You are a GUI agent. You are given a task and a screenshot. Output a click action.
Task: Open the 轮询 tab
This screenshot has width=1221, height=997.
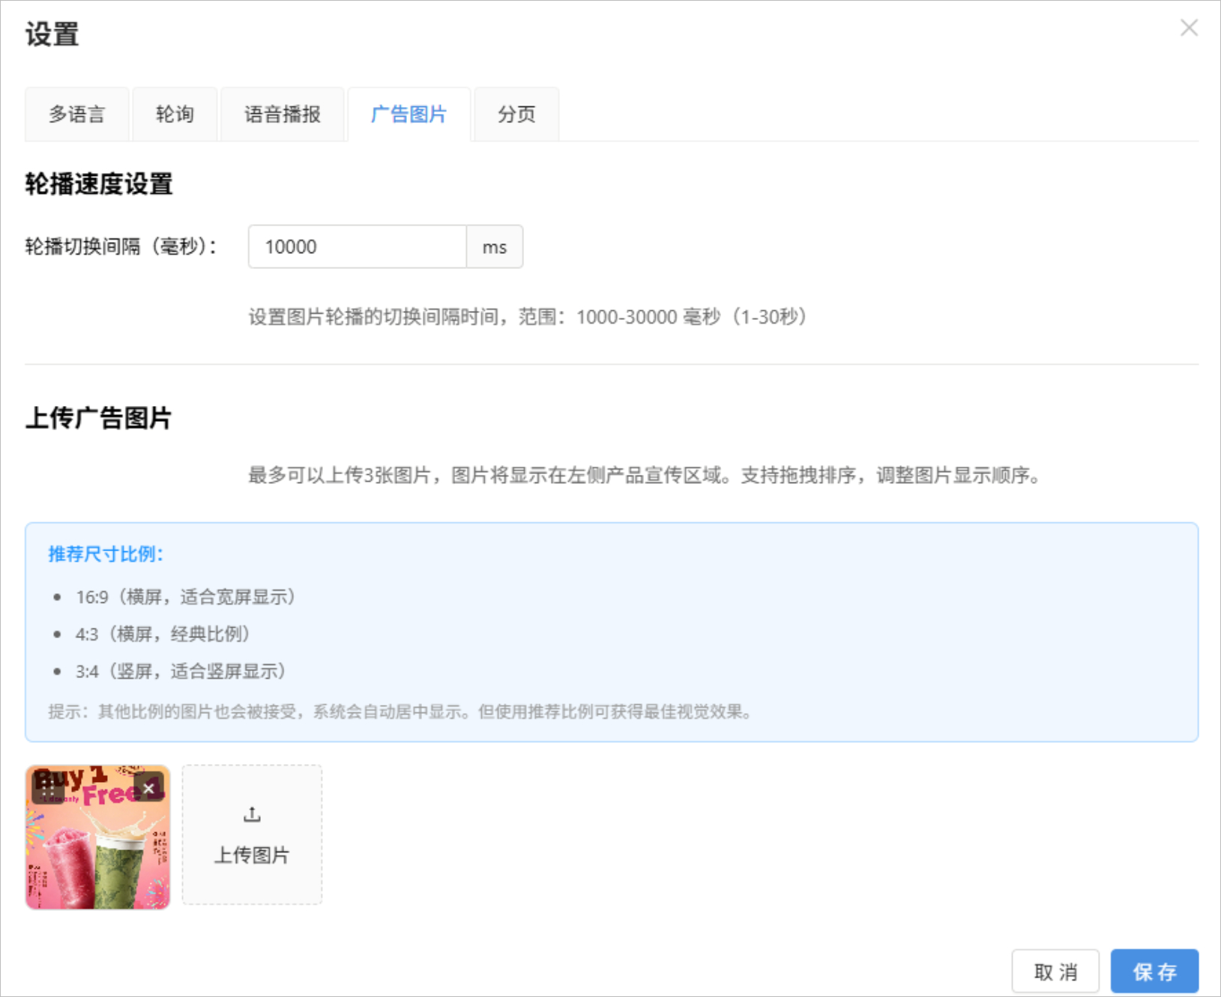(x=175, y=115)
